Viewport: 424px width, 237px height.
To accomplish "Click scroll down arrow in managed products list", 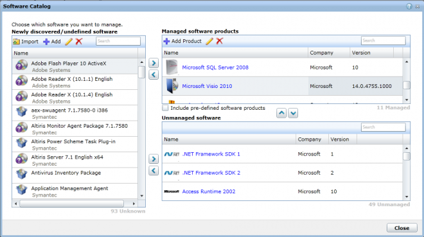I will click(407, 100).
